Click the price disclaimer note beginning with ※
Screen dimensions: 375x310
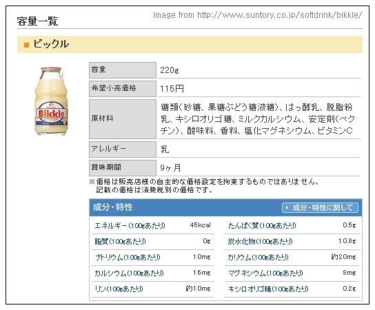click(204, 186)
